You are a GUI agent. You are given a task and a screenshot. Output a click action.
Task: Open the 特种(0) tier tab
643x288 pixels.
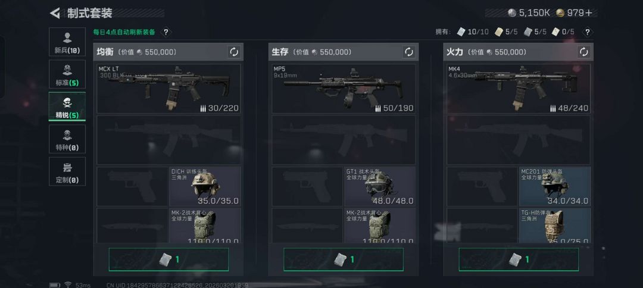pos(67,139)
